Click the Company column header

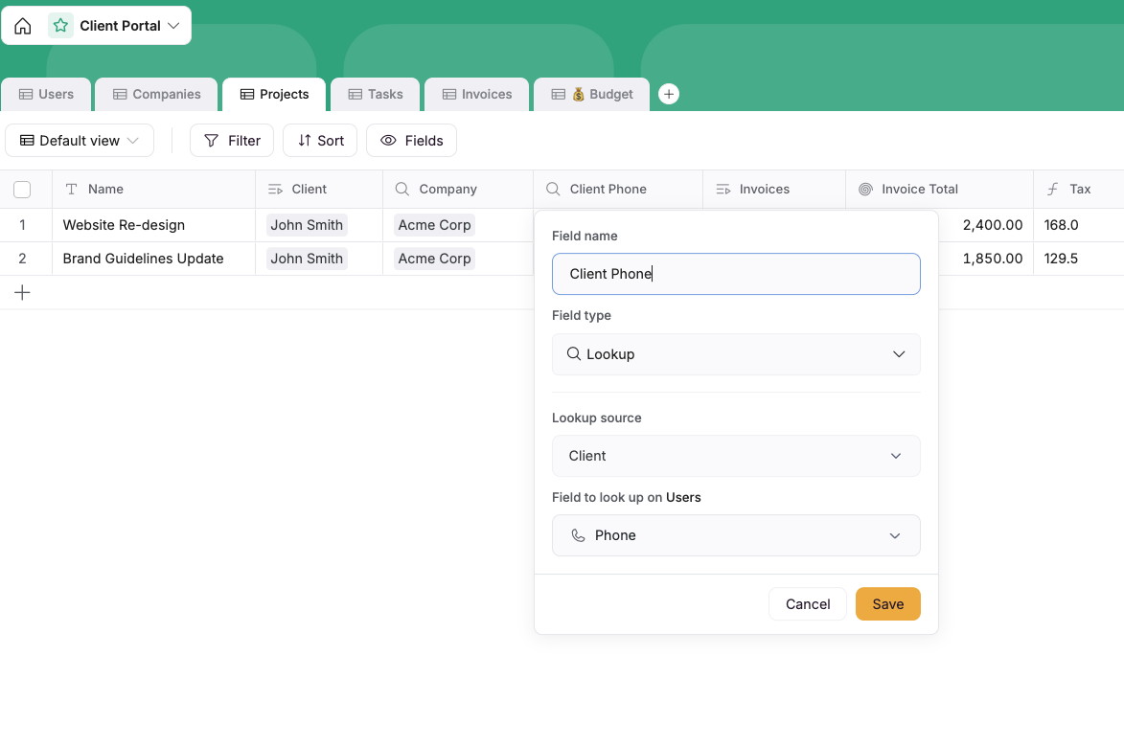point(458,190)
